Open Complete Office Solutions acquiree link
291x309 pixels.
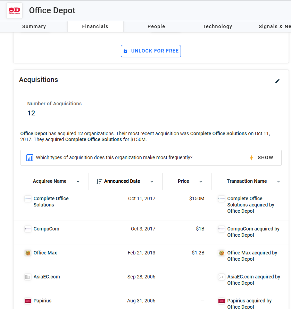(x=51, y=202)
